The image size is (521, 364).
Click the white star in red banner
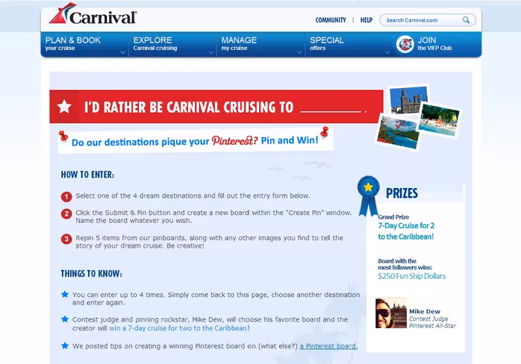pyautogui.click(x=64, y=107)
